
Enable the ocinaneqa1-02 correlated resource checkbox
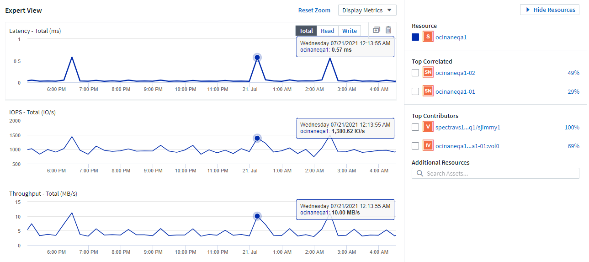point(415,73)
